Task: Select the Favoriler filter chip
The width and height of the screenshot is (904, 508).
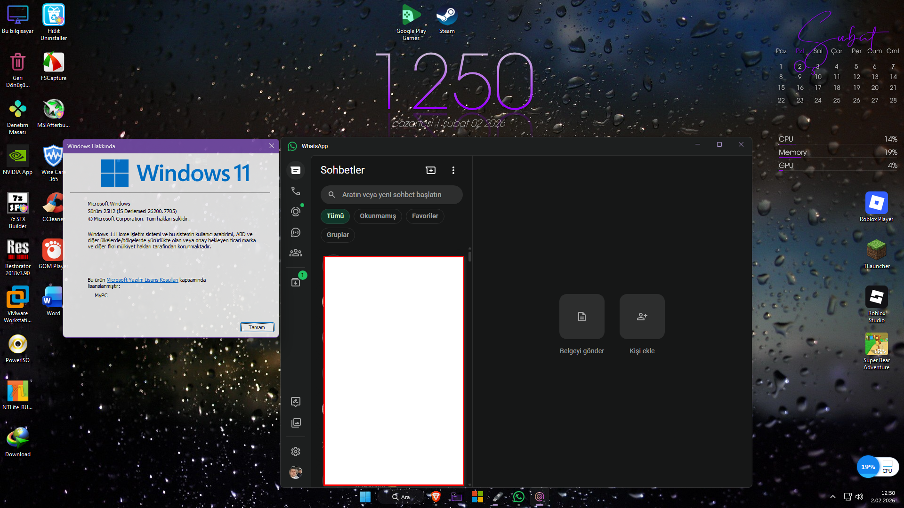Action: point(425,216)
